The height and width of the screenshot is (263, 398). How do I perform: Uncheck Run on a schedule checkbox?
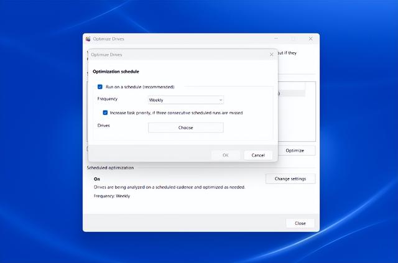[100, 87]
